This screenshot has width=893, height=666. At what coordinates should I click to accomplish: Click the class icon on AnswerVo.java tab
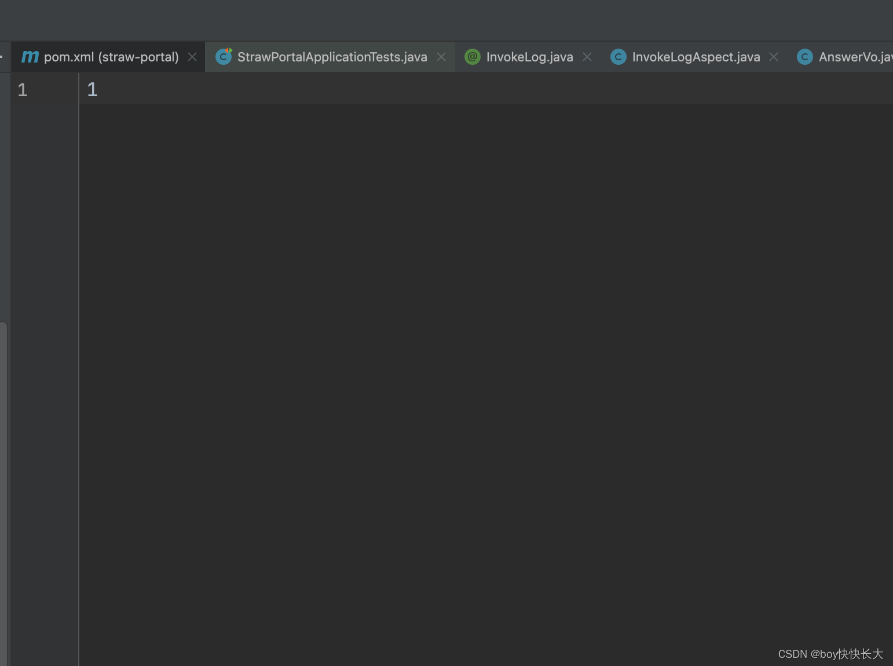point(805,57)
